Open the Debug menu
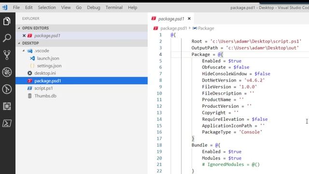Viewport: 309px width, 174px height. [x=94, y=8]
